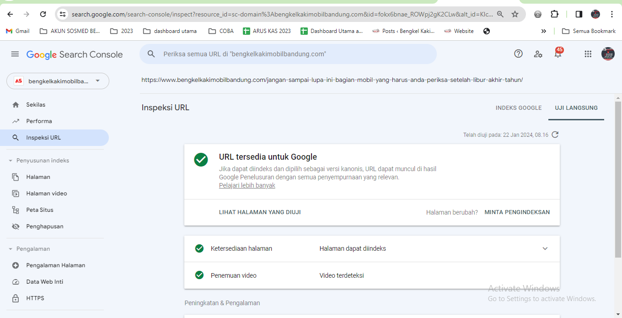Open the notifications bell icon
This screenshot has height=318, width=622.
tap(558, 54)
